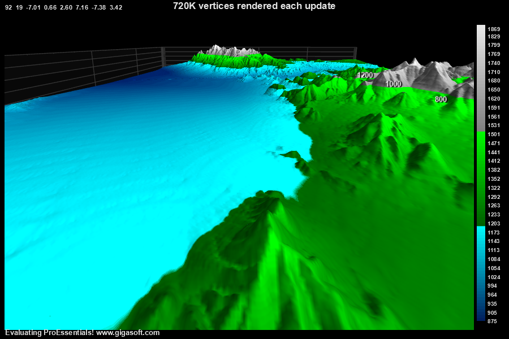Click the legend value 1084
The width and height of the screenshot is (509, 339).
[x=494, y=259]
